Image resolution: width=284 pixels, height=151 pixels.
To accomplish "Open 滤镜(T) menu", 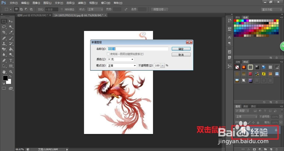I will 82,3.
